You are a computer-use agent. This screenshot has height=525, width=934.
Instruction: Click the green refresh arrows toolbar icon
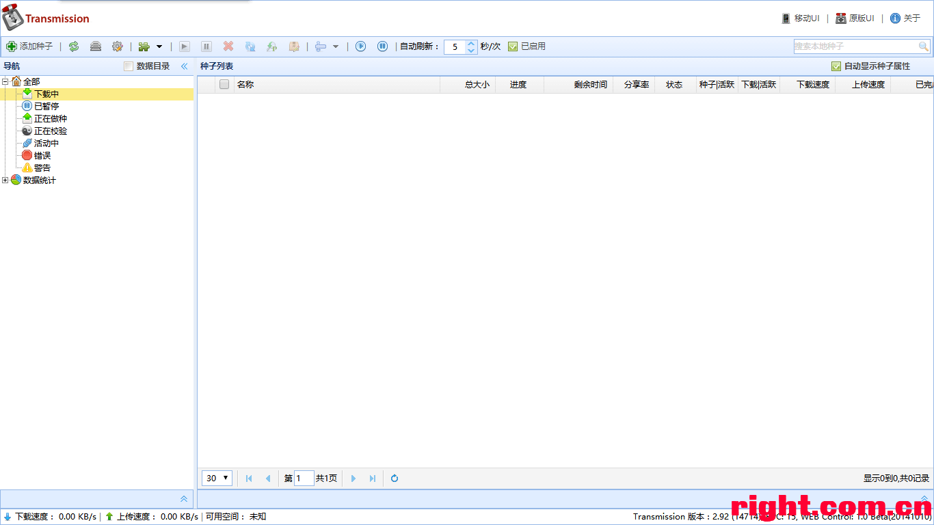74,46
